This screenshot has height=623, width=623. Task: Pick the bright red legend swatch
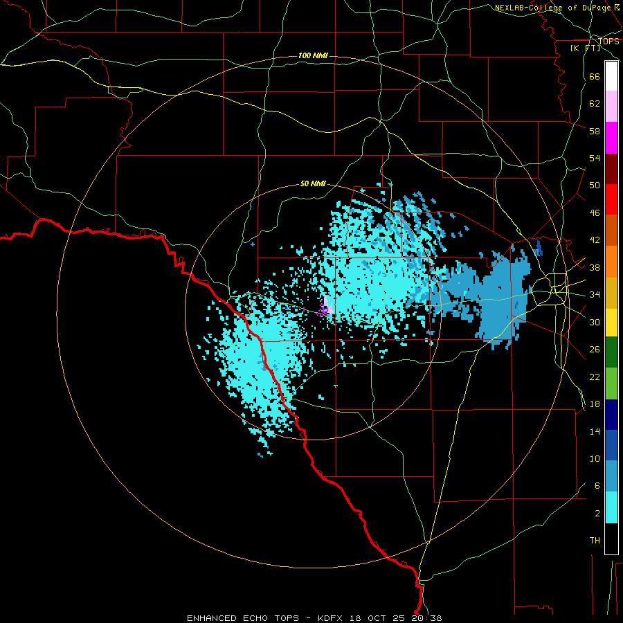tap(611, 199)
